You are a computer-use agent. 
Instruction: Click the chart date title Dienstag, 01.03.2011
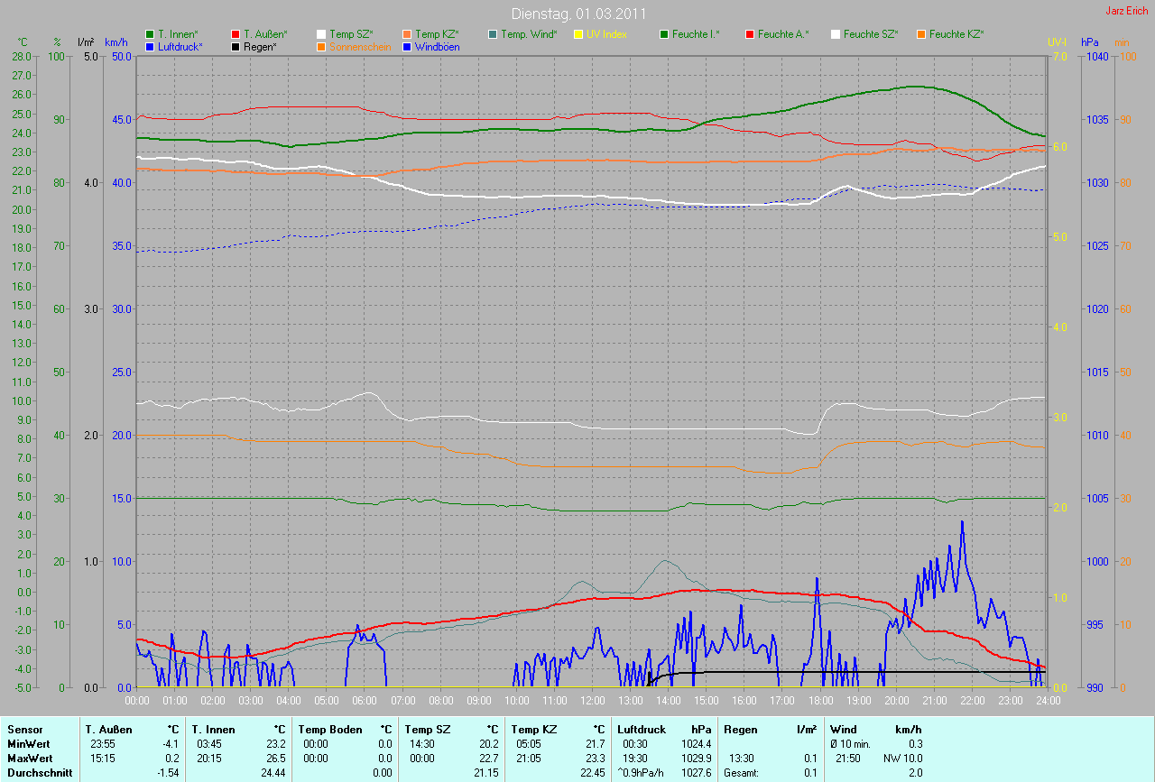pos(577,14)
